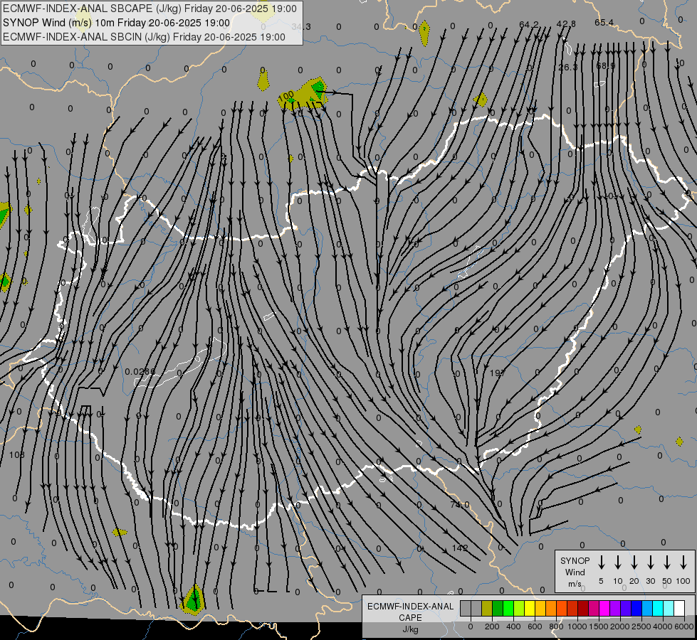This screenshot has width=697, height=640.
Task: Click the map value 65.4
Action: [604, 23]
